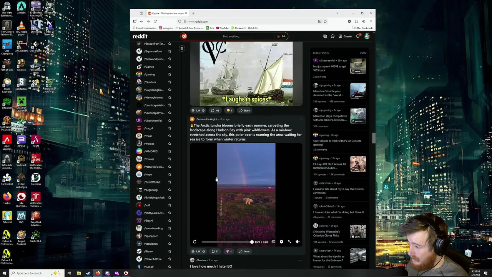This screenshot has width=492, height=277.
Task: Go back in browser history
Action: click(x=141, y=22)
